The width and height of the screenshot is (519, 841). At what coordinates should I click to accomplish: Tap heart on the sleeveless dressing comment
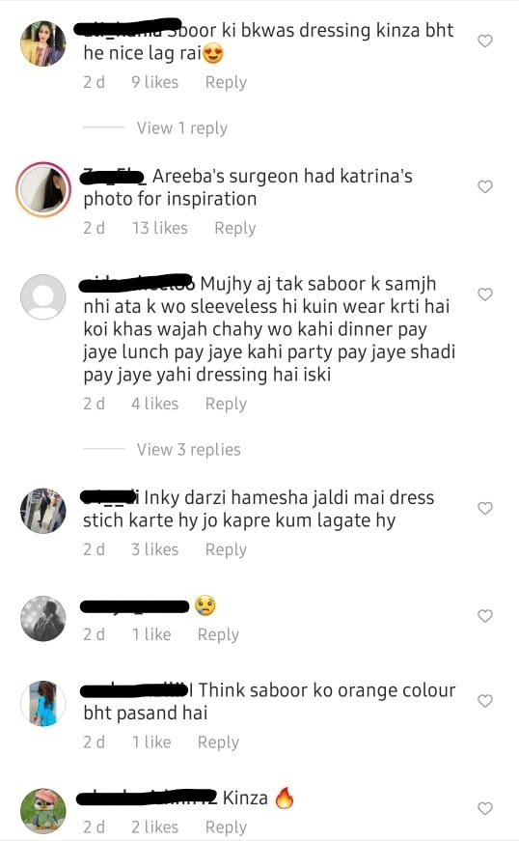pos(484,294)
